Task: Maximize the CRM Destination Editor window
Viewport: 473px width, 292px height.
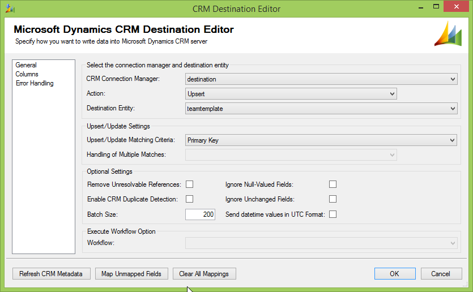Action: click(x=436, y=7)
